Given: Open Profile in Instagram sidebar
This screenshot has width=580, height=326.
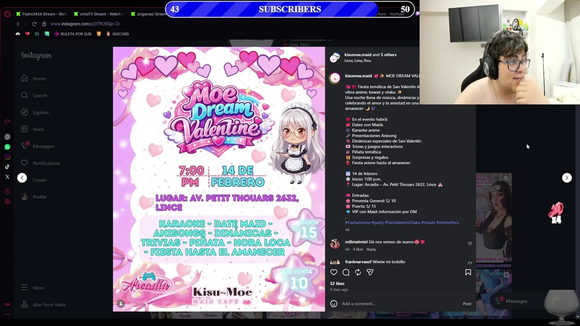Looking at the screenshot, I should coord(34,197).
